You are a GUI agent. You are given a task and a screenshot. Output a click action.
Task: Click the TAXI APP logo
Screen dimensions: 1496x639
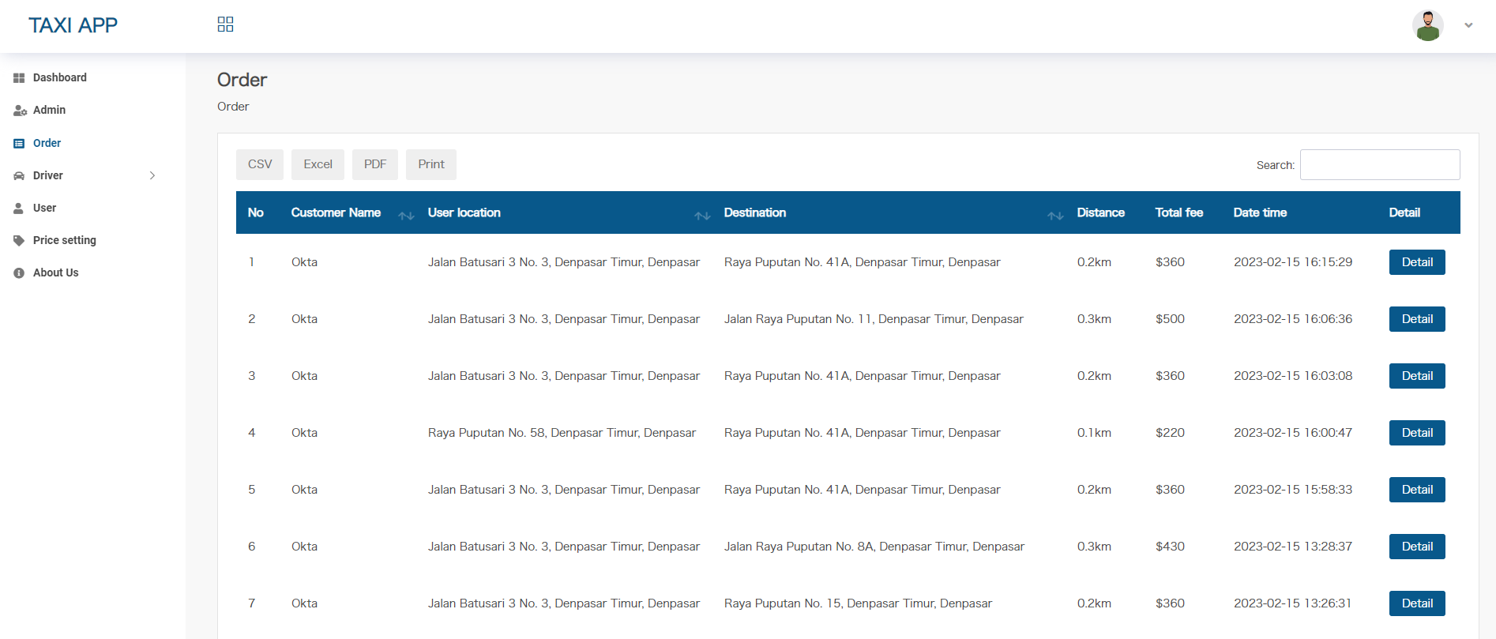73,25
